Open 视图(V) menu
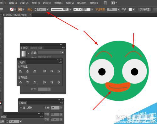 (70, 3)
